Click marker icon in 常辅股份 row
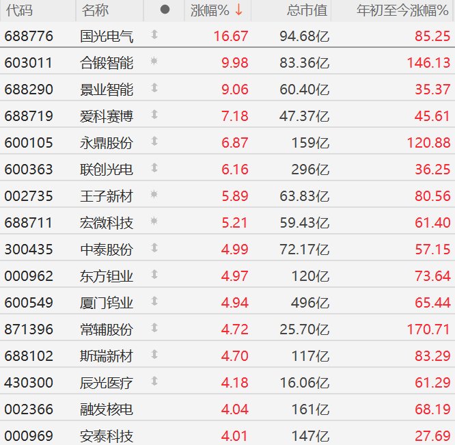This screenshot has width=455, height=445. pos(154,327)
